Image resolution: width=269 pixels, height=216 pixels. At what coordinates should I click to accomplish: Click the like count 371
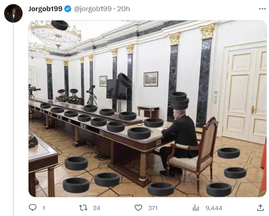click(153, 208)
